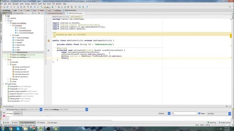Toggle the Regex checkbox in logcat
The height and width of the screenshot is (131, 234).
pos(199,113)
